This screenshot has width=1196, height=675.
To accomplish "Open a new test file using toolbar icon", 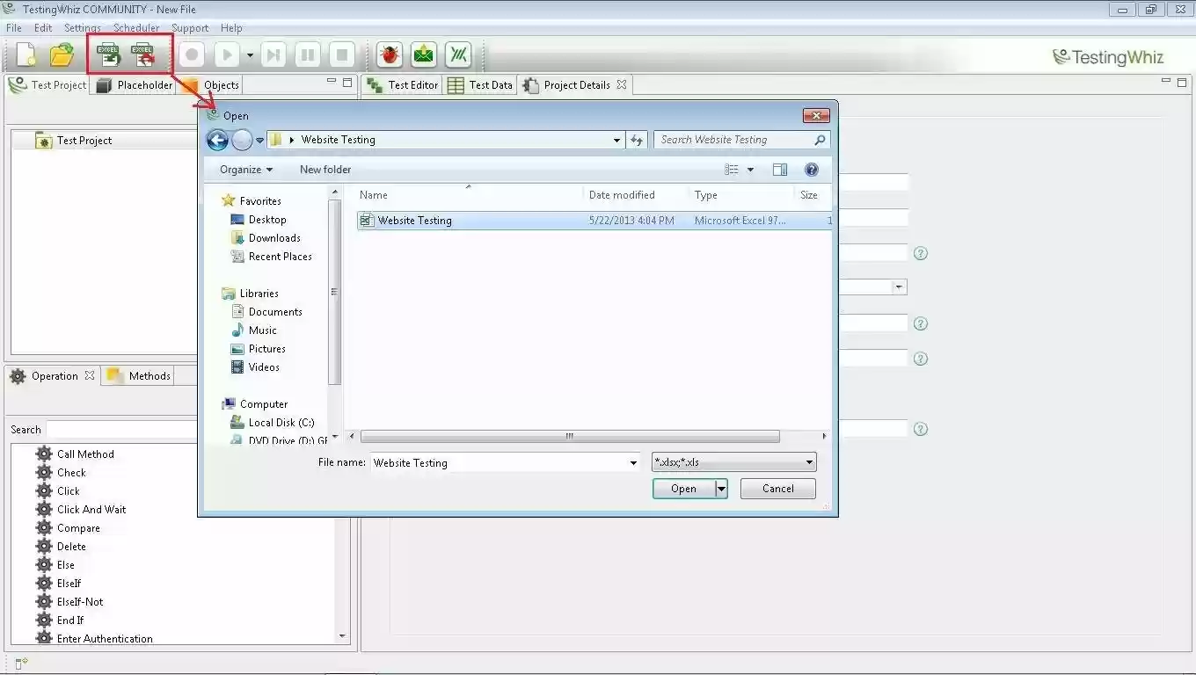I will pyautogui.click(x=24, y=54).
